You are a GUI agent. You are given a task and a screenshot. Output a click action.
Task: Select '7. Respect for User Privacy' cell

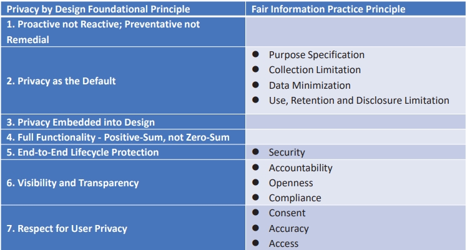click(x=123, y=228)
